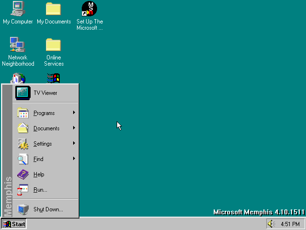Click the Network Neighborhood label text
306x230 pixels.
click(x=18, y=61)
